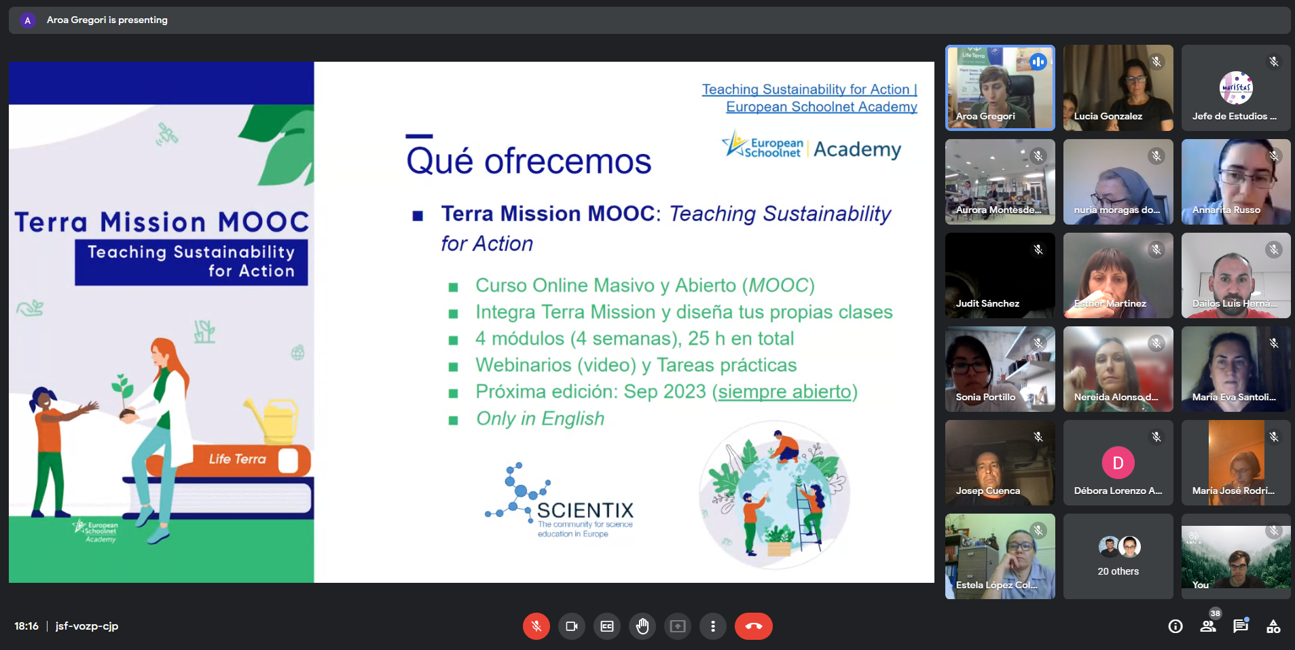Open the meeting details info icon
This screenshot has width=1295, height=650.
coord(1175,626)
